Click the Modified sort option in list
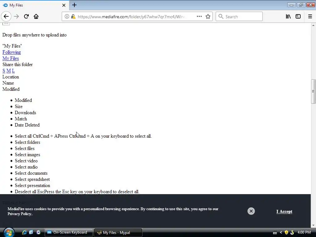 tap(23, 100)
